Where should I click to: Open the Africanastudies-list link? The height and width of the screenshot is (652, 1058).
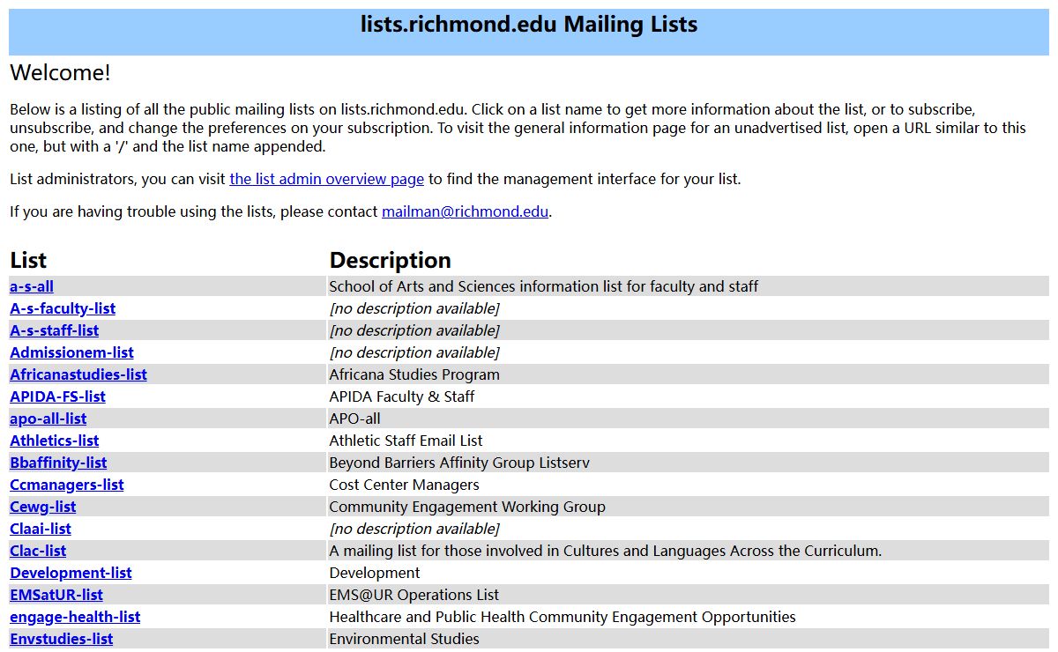coord(78,374)
